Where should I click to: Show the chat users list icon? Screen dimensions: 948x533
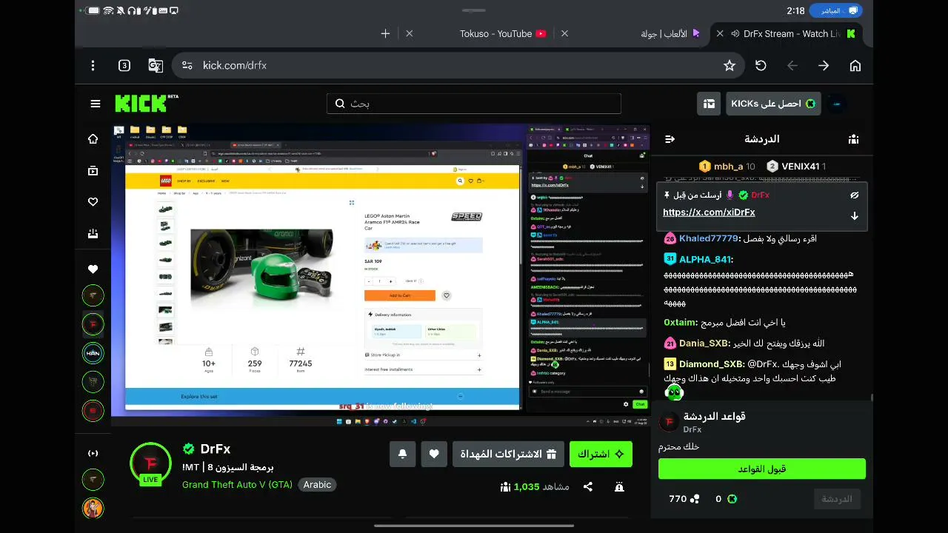point(854,139)
